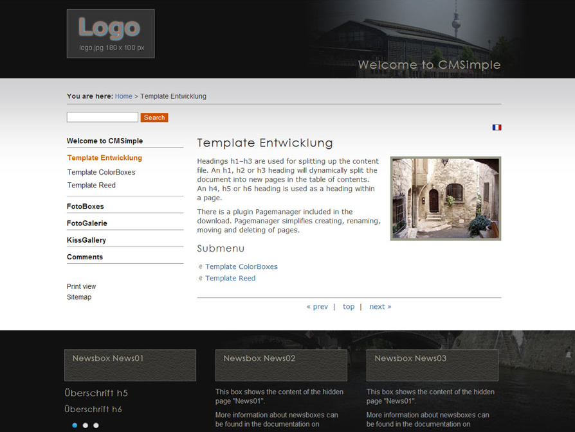Open Template ColorBoxes in the sidebar
This screenshot has width=575, height=432.
[x=101, y=172]
